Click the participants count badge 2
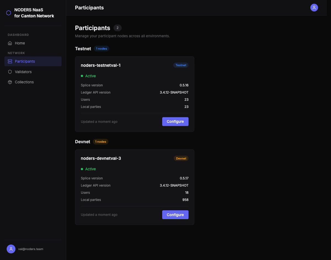Image resolution: width=331 pixels, height=260 pixels. click(x=118, y=28)
